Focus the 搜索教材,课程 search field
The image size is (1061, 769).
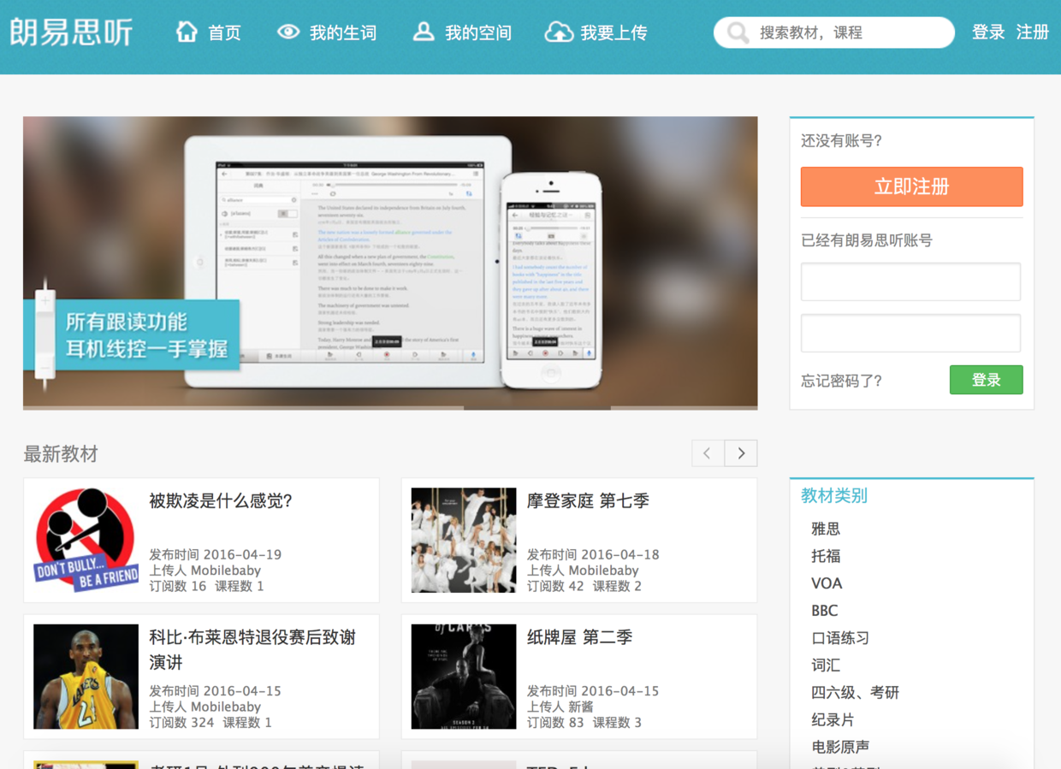click(x=847, y=33)
